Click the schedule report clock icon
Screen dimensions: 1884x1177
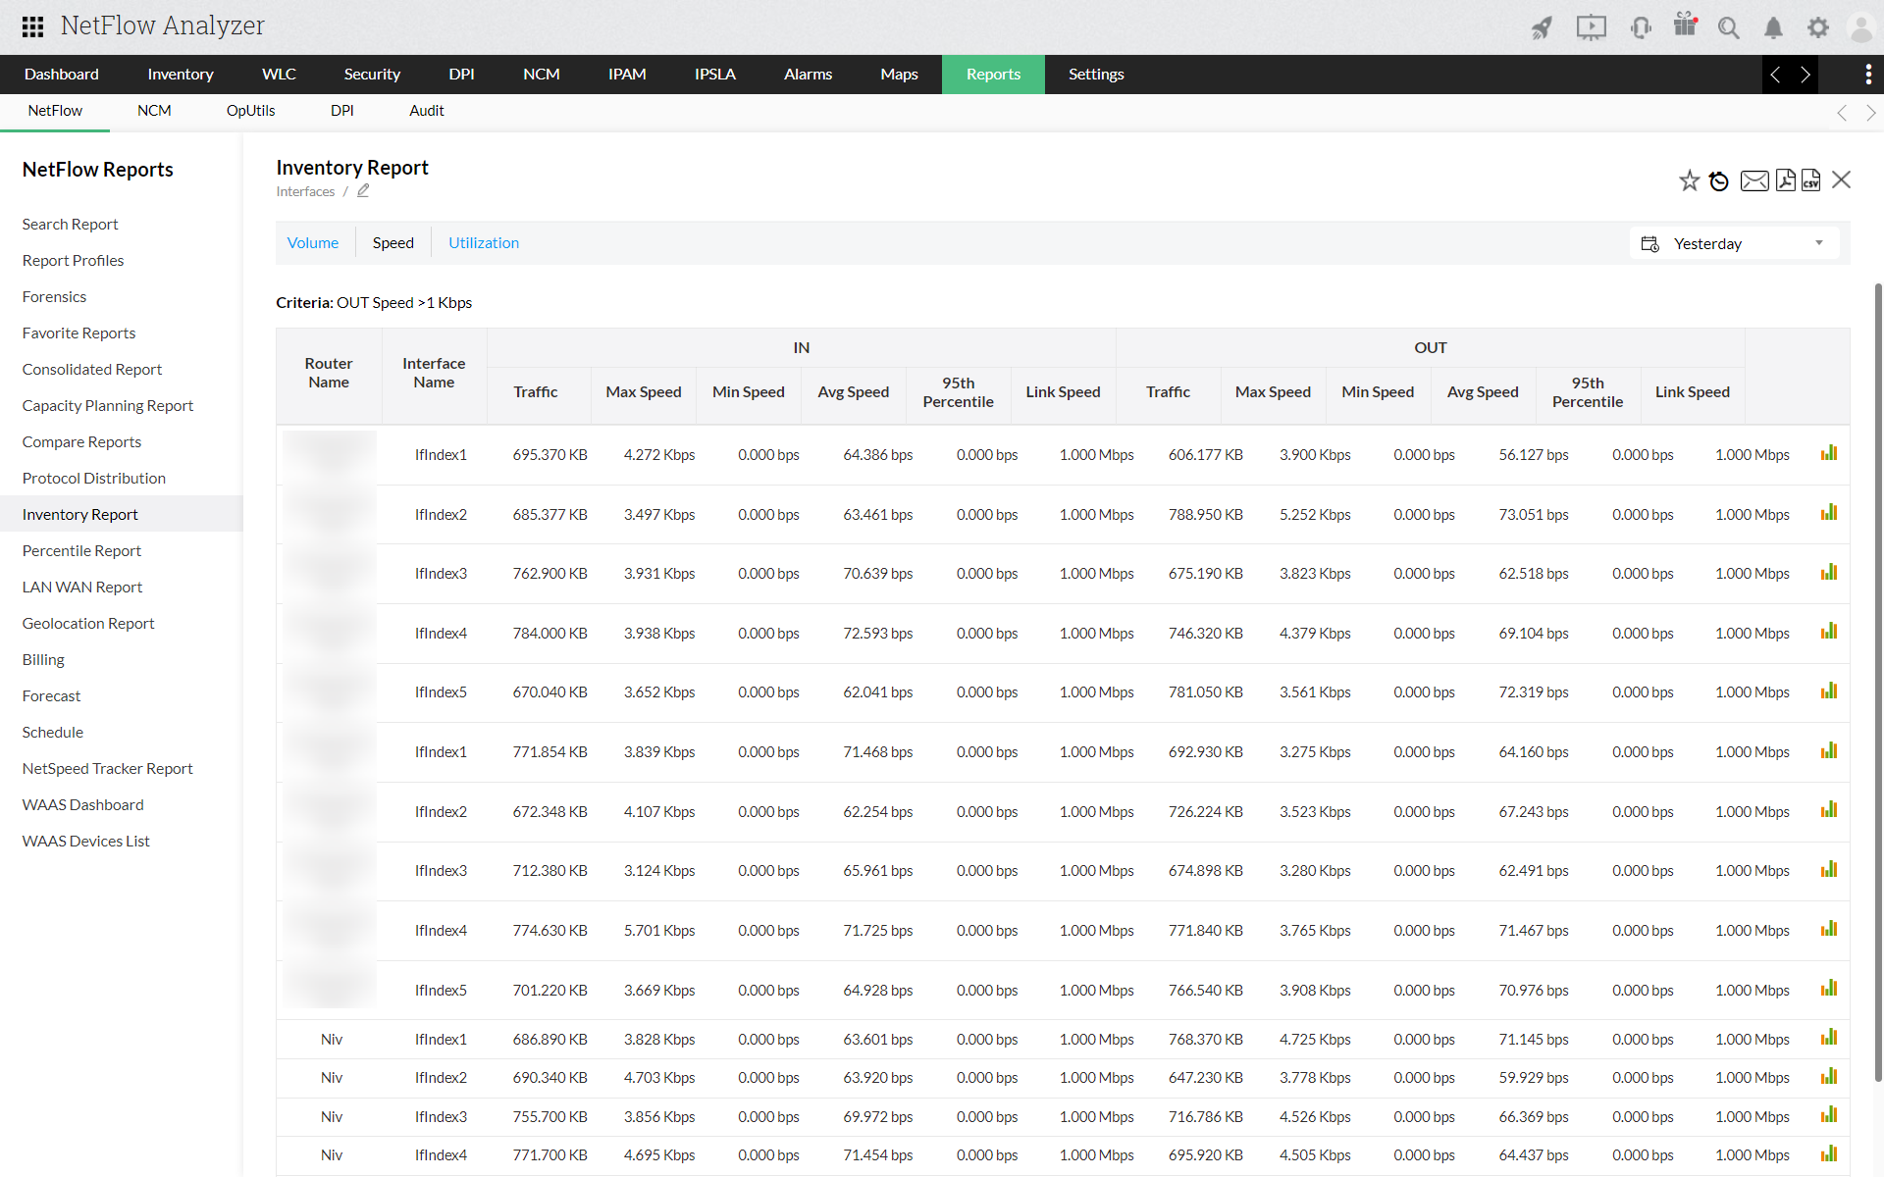click(1718, 180)
